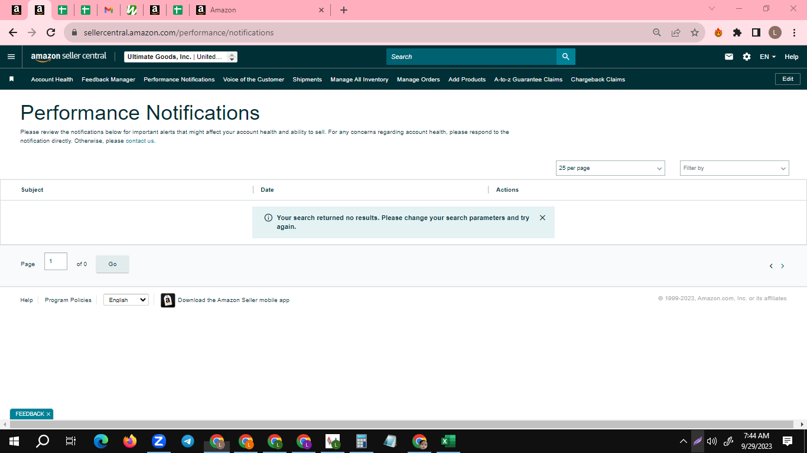Open the English language select in footer
Viewport: 807px width, 453px height.
pos(126,300)
